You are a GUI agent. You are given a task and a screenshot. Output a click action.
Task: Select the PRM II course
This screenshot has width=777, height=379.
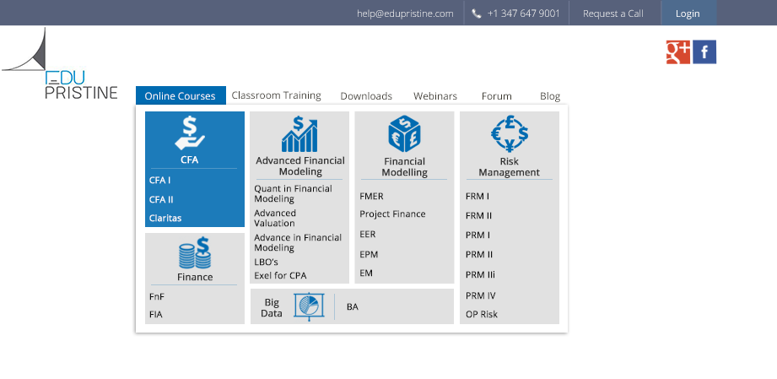pos(479,254)
